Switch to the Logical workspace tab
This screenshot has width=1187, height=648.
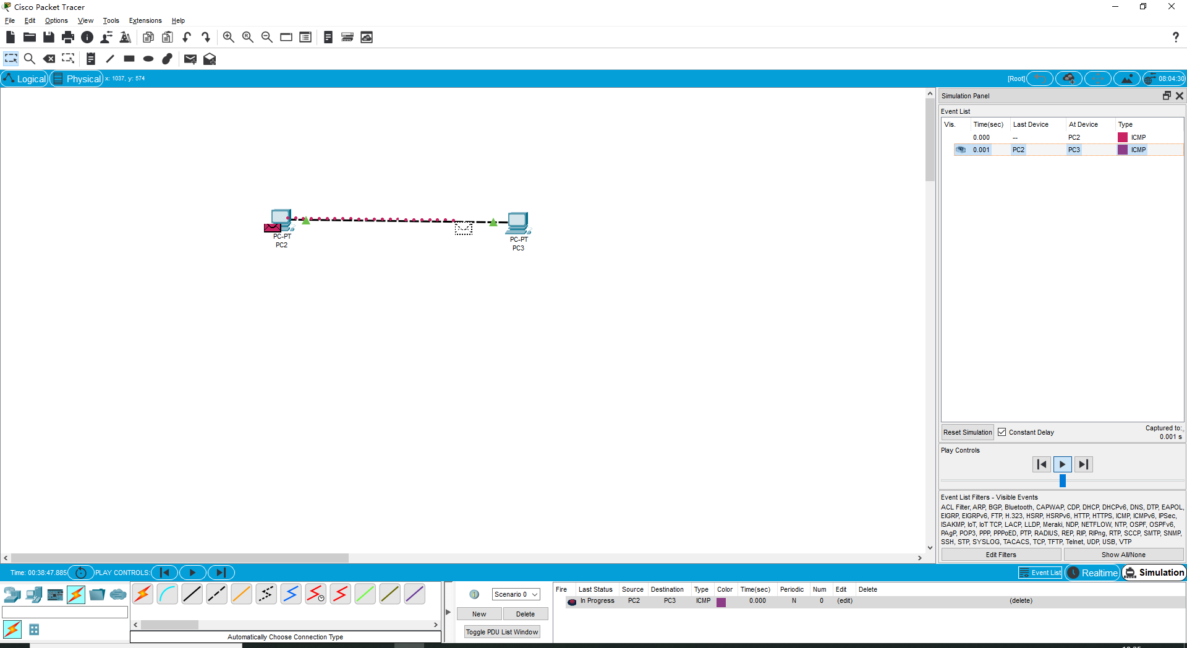click(25, 79)
